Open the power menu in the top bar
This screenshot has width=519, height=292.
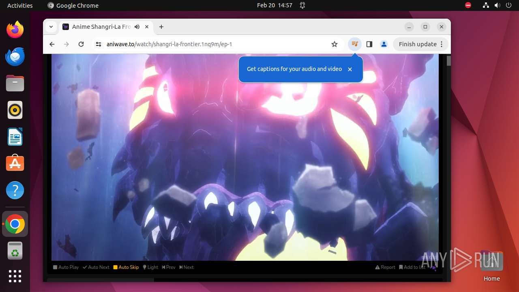[509, 5]
